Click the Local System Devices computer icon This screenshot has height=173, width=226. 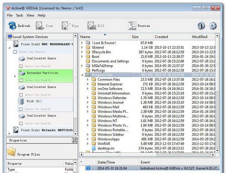click(x=10, y=36)
